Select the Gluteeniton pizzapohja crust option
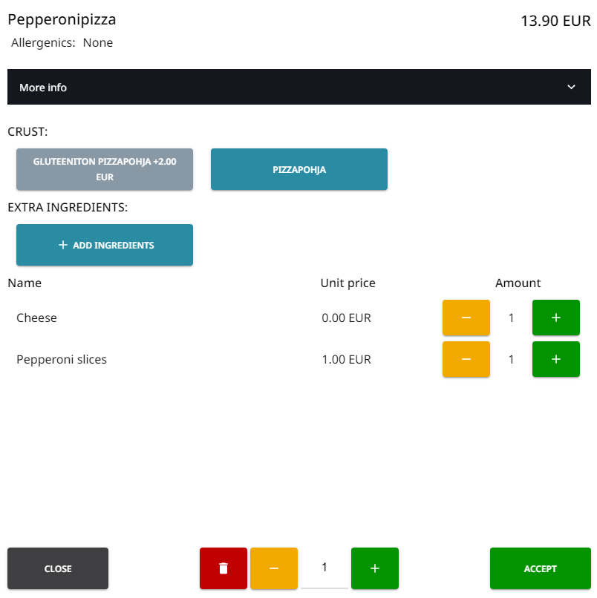The height and width of the screenshot is (598, 597). pos(104,169)
